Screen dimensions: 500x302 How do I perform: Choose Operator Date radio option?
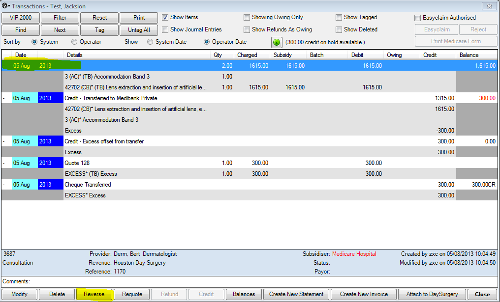207,42
